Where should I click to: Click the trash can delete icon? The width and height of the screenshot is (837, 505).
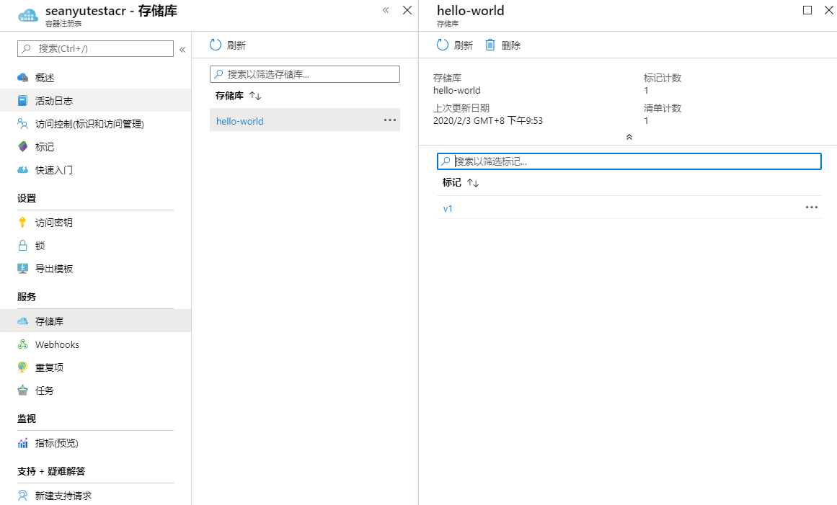(x=490, y=45)
